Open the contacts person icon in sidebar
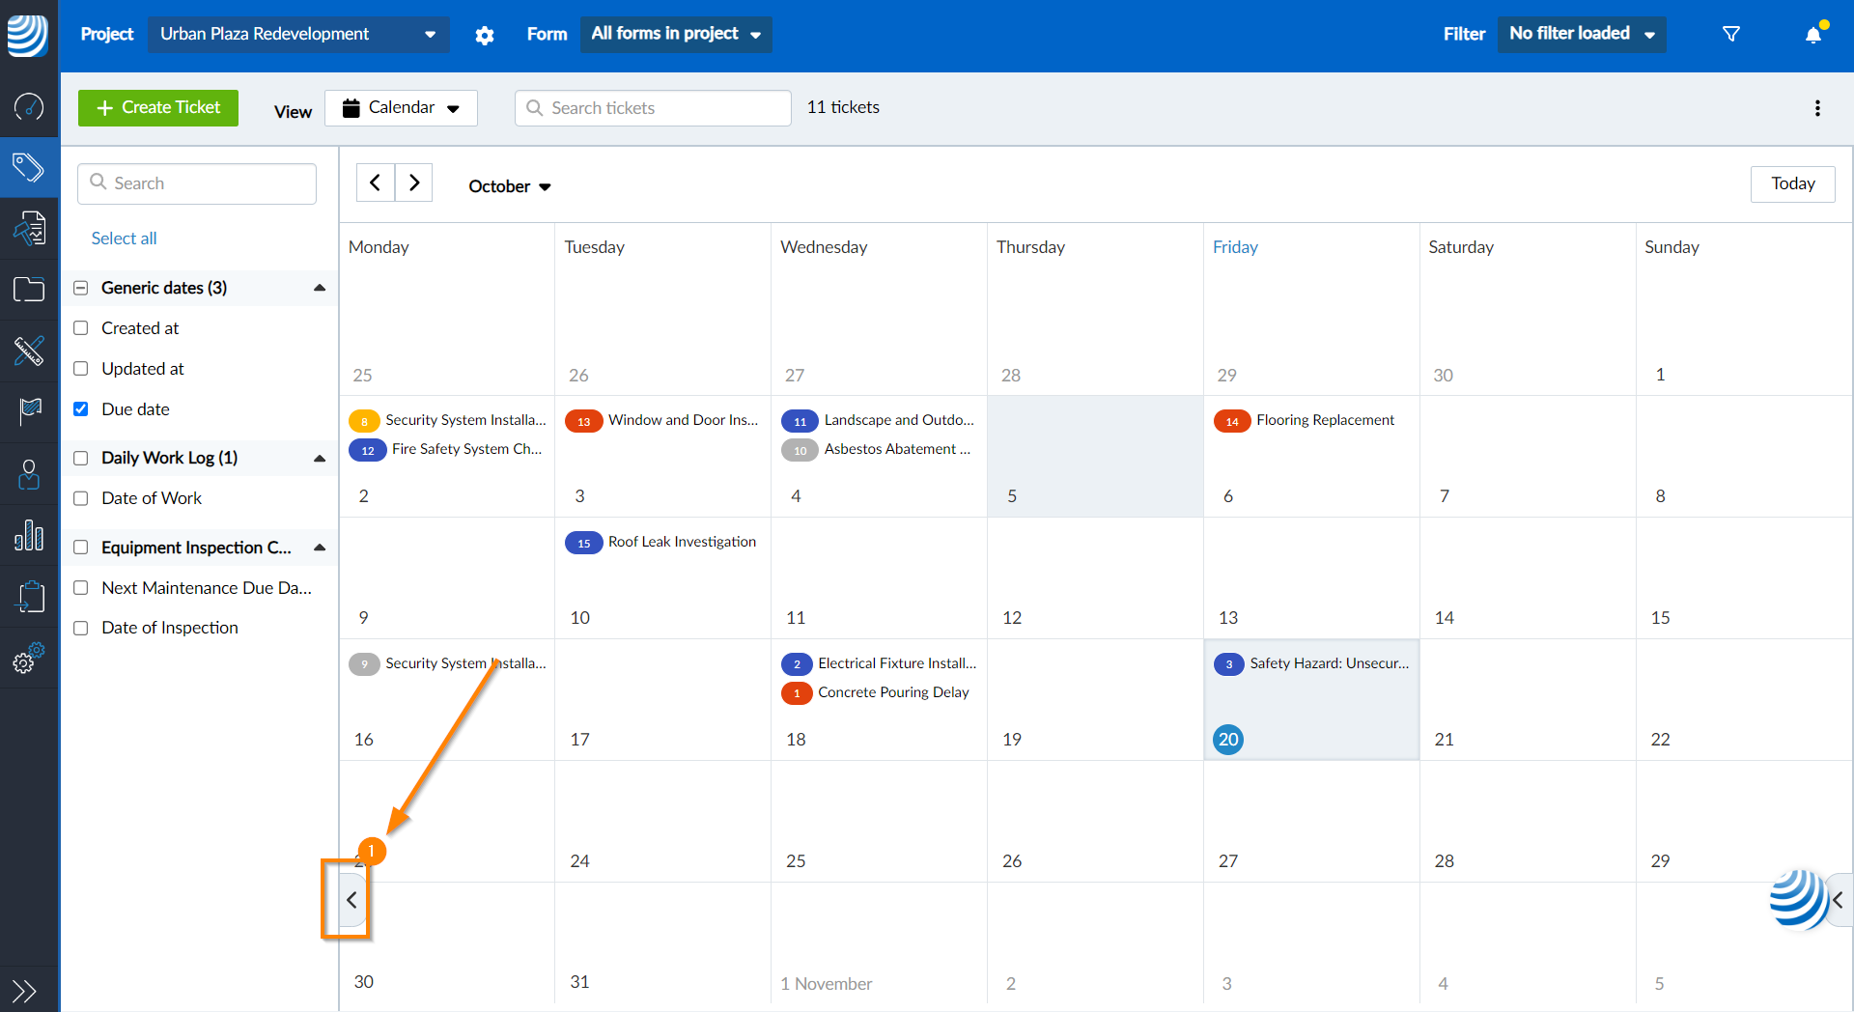This screenshot has width=1854, height=1012. click(29, 474)
